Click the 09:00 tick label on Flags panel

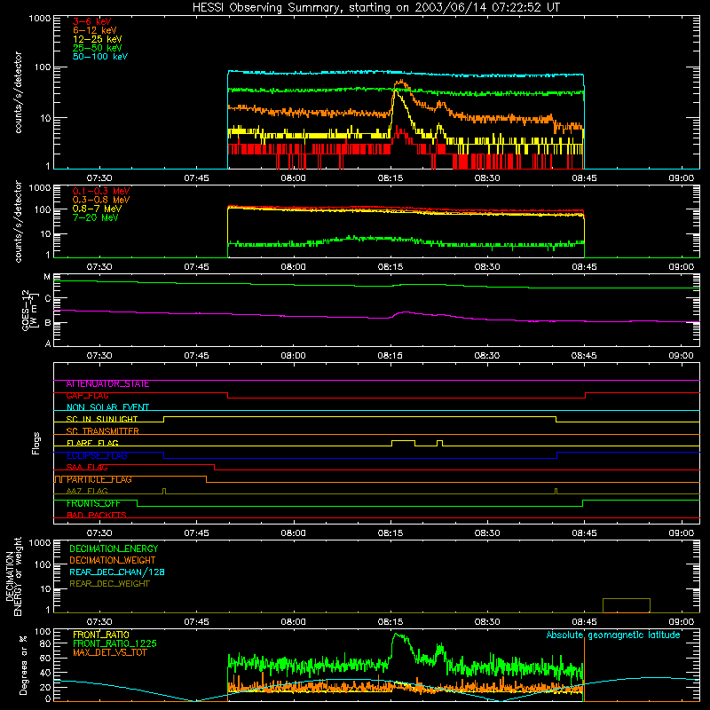point(681,533)
